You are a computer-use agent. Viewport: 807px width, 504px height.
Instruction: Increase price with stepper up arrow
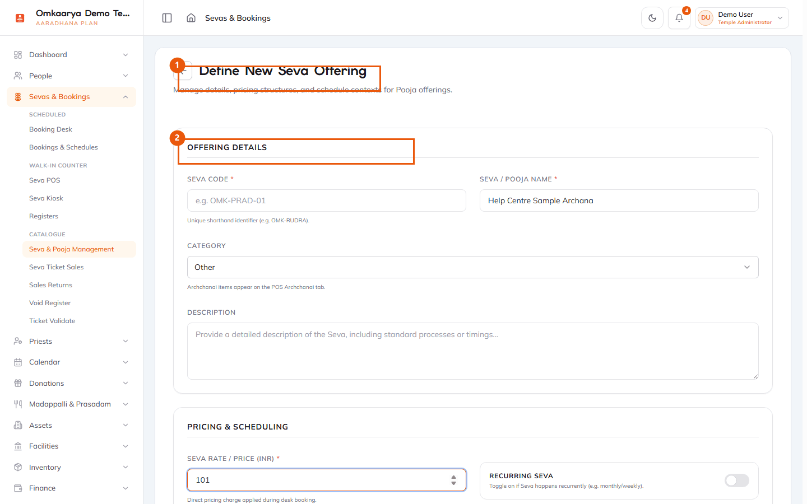coord(453,477)
